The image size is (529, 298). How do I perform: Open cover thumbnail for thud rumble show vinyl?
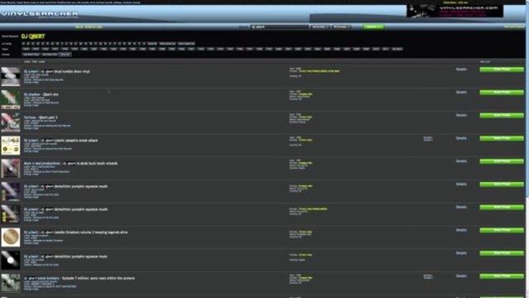pyautogui.click(x=11, y=76)
